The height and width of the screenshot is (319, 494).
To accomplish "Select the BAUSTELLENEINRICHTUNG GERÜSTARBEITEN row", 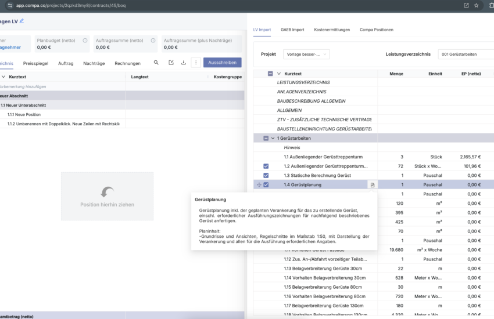I will (x=374, y=129).
